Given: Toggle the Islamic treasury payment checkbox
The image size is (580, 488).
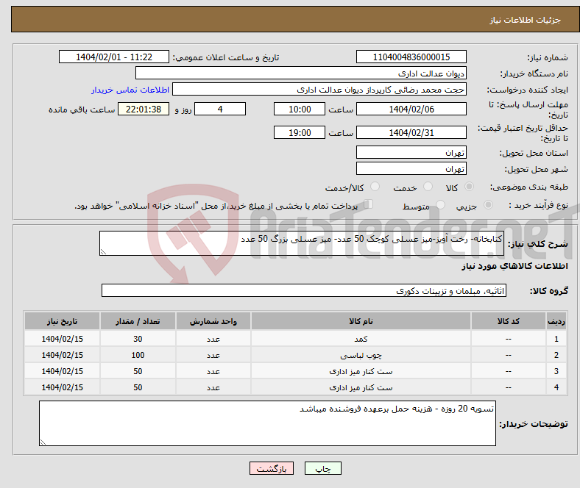Looking at the screenshot, I should click(369, 204).
